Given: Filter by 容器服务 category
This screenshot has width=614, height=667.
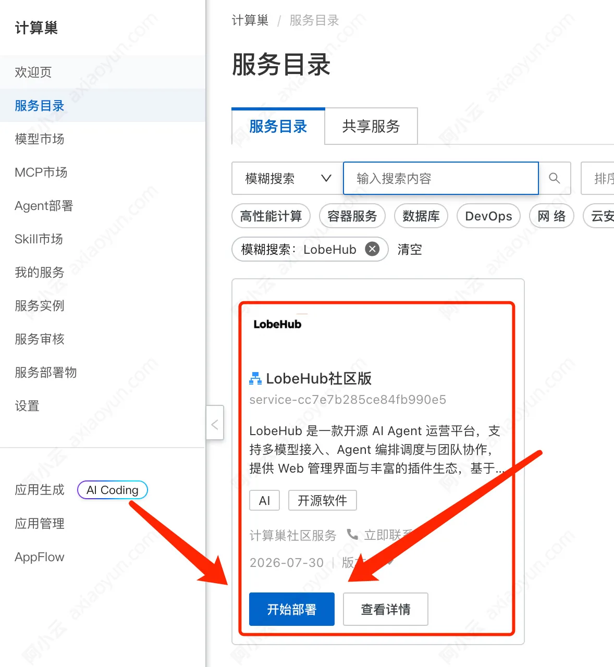Looking at the screenshot, I should tap(352, 216).
